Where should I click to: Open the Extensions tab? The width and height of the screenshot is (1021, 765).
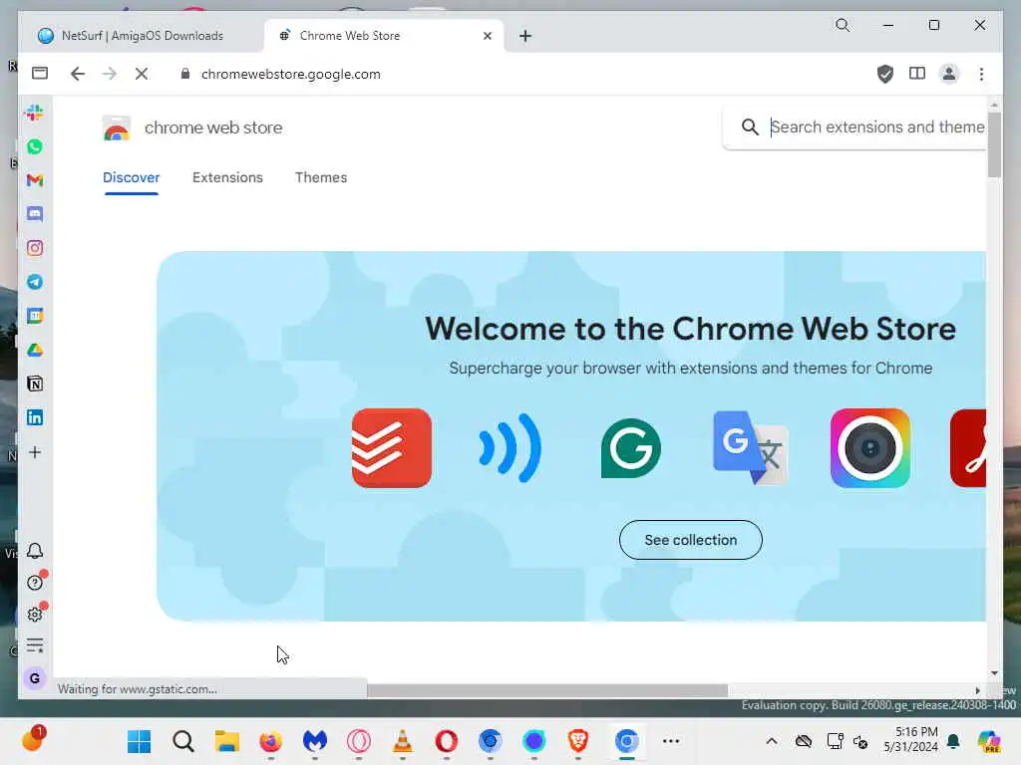[227, 177]
